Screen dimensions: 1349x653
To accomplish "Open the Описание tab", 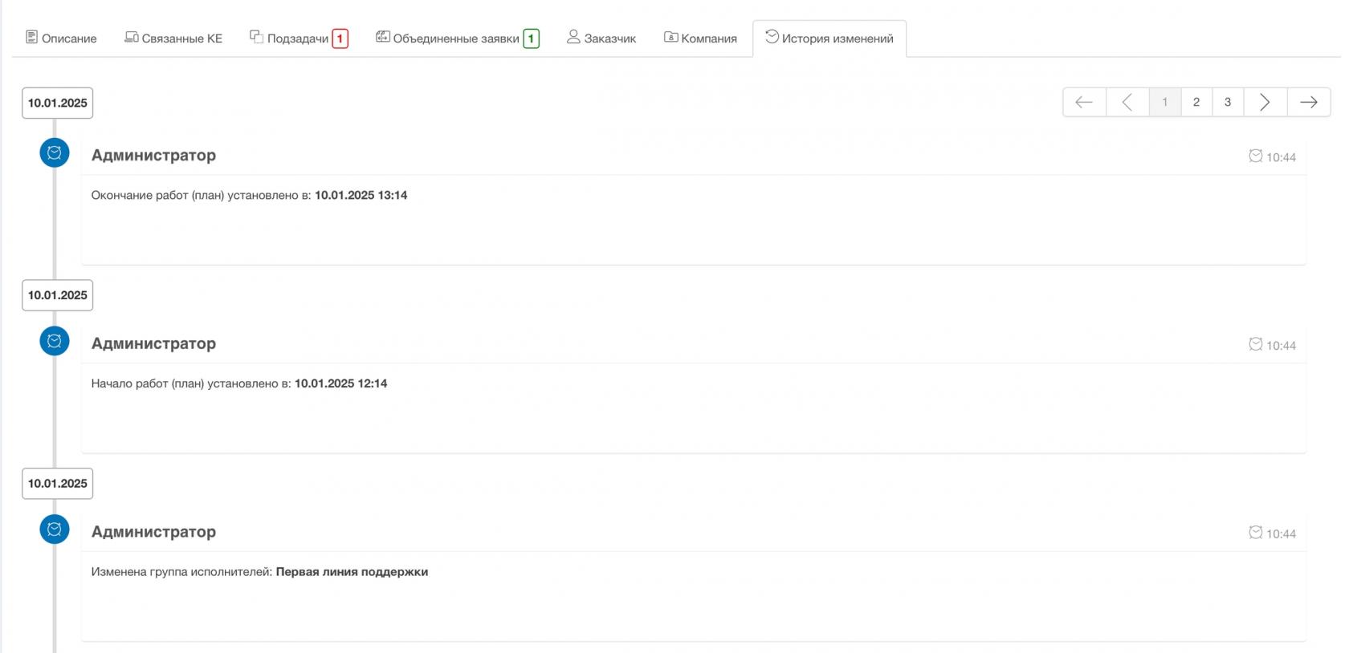I will pos(61,39).
